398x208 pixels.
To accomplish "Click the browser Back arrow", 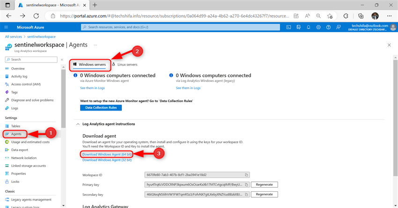I will 9,16.
